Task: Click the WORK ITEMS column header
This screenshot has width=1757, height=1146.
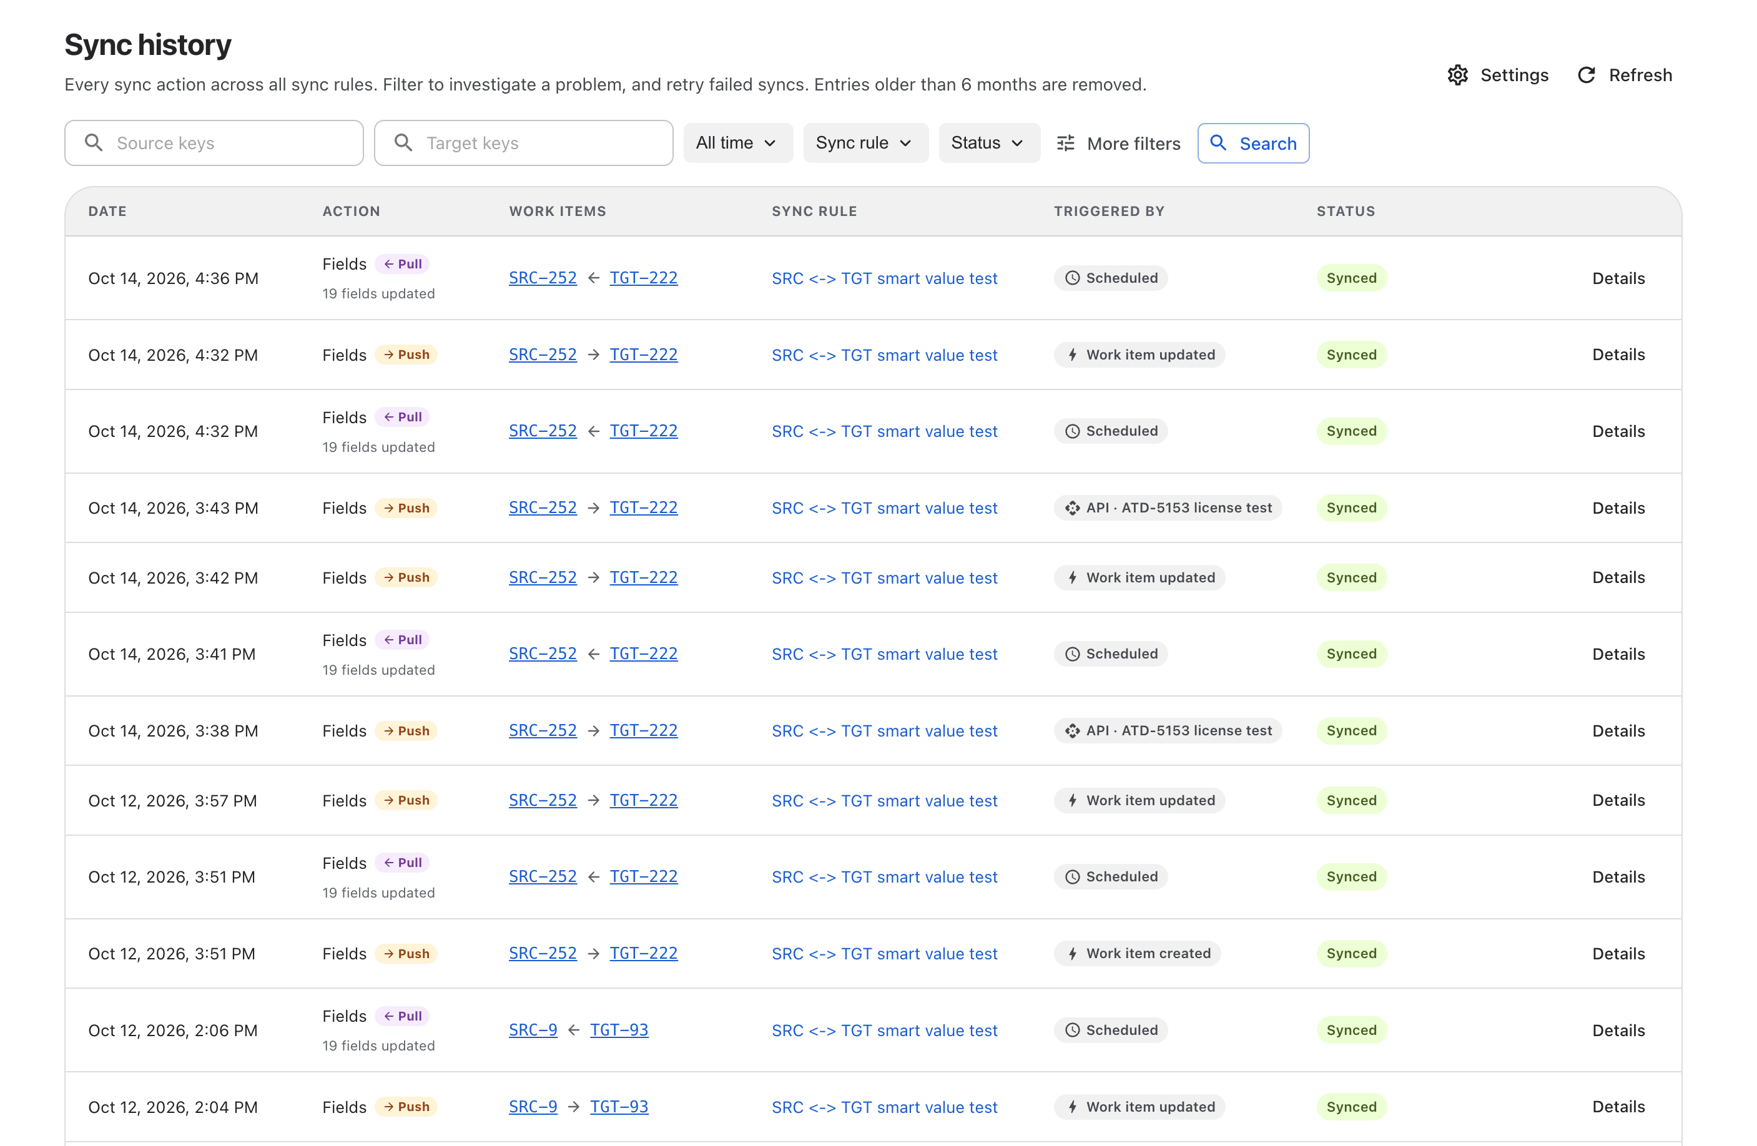Action: [558, 212]
